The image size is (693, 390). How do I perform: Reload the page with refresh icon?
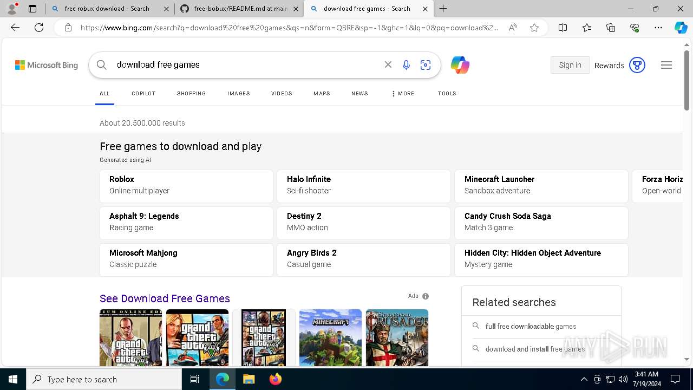pos(39,28)
